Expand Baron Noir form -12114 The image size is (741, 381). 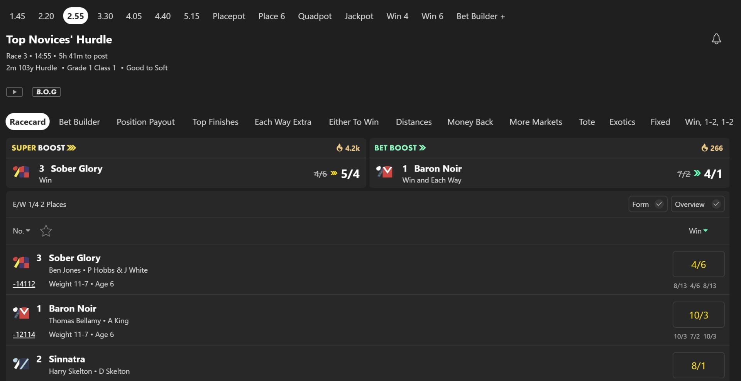pos(24,334)
